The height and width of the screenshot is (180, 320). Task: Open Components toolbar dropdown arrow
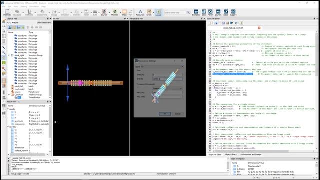49,13
